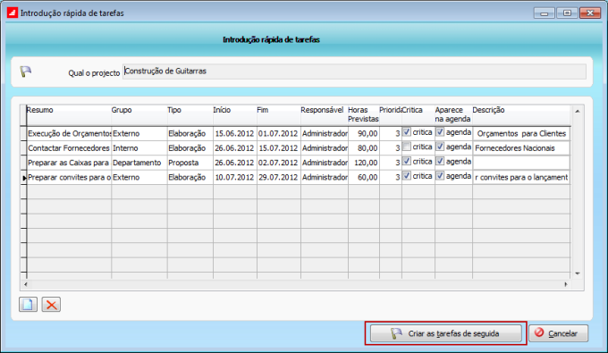608x353 pixels.
Task: Click the Responsável column header
Action: tap(325, 114)
